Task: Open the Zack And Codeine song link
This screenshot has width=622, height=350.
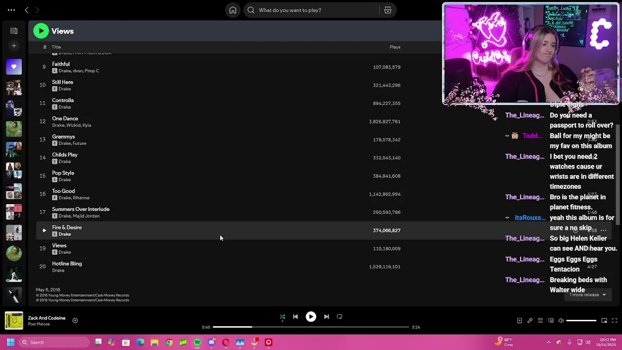Action: (47, 318)
